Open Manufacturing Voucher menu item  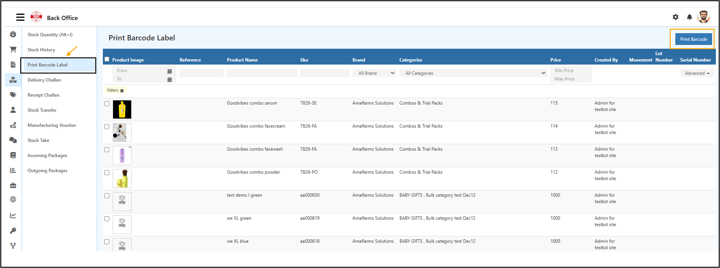(x=52, y=125)
